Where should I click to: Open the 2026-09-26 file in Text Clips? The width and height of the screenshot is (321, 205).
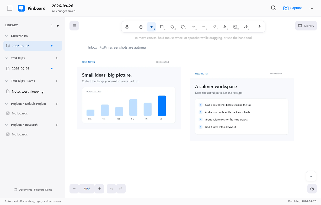click(33, 69)
